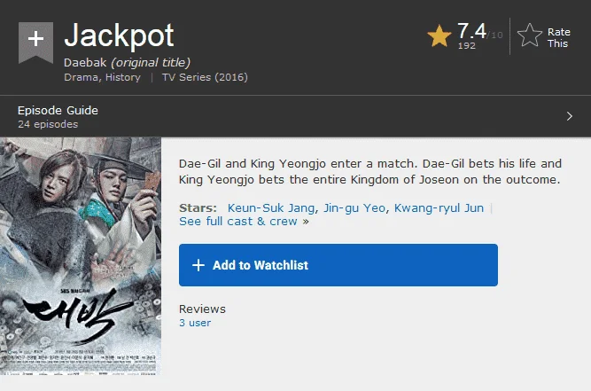Open the TV Series (2016) link
The width and height of the screenshot is (591, 391).
coord(205,77)
